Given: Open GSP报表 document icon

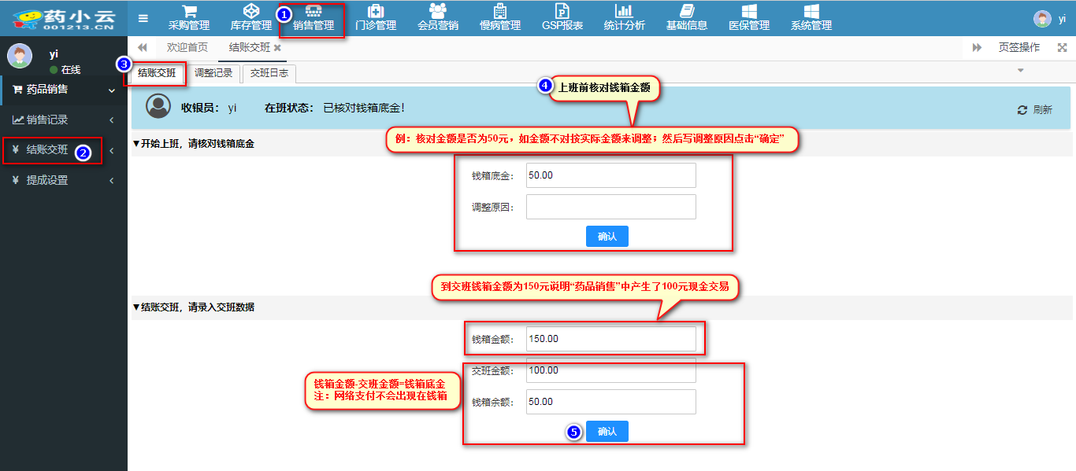Looking at the screenshot, I should 562,11.
